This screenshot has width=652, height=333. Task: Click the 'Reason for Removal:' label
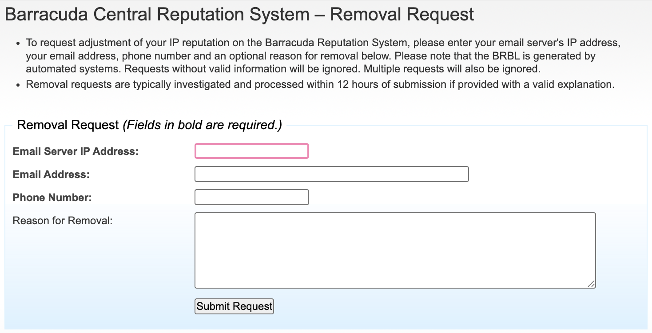click(63, 221)
